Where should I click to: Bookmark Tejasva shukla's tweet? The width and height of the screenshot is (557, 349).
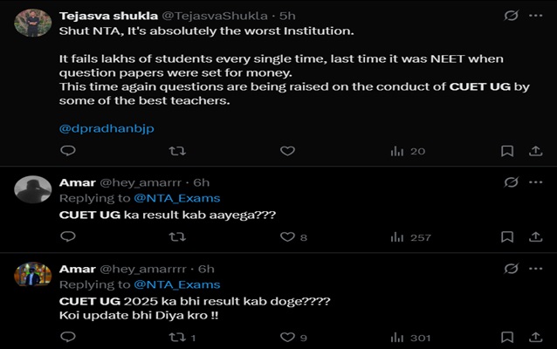507,151
